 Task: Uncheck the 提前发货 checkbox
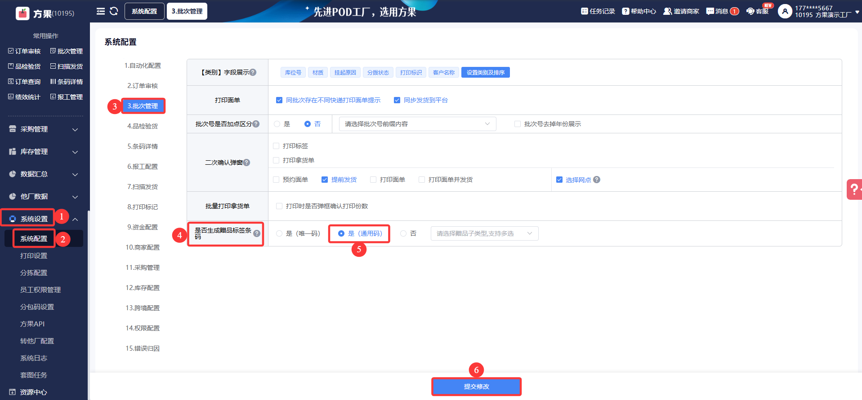click(x=325, y=180)
